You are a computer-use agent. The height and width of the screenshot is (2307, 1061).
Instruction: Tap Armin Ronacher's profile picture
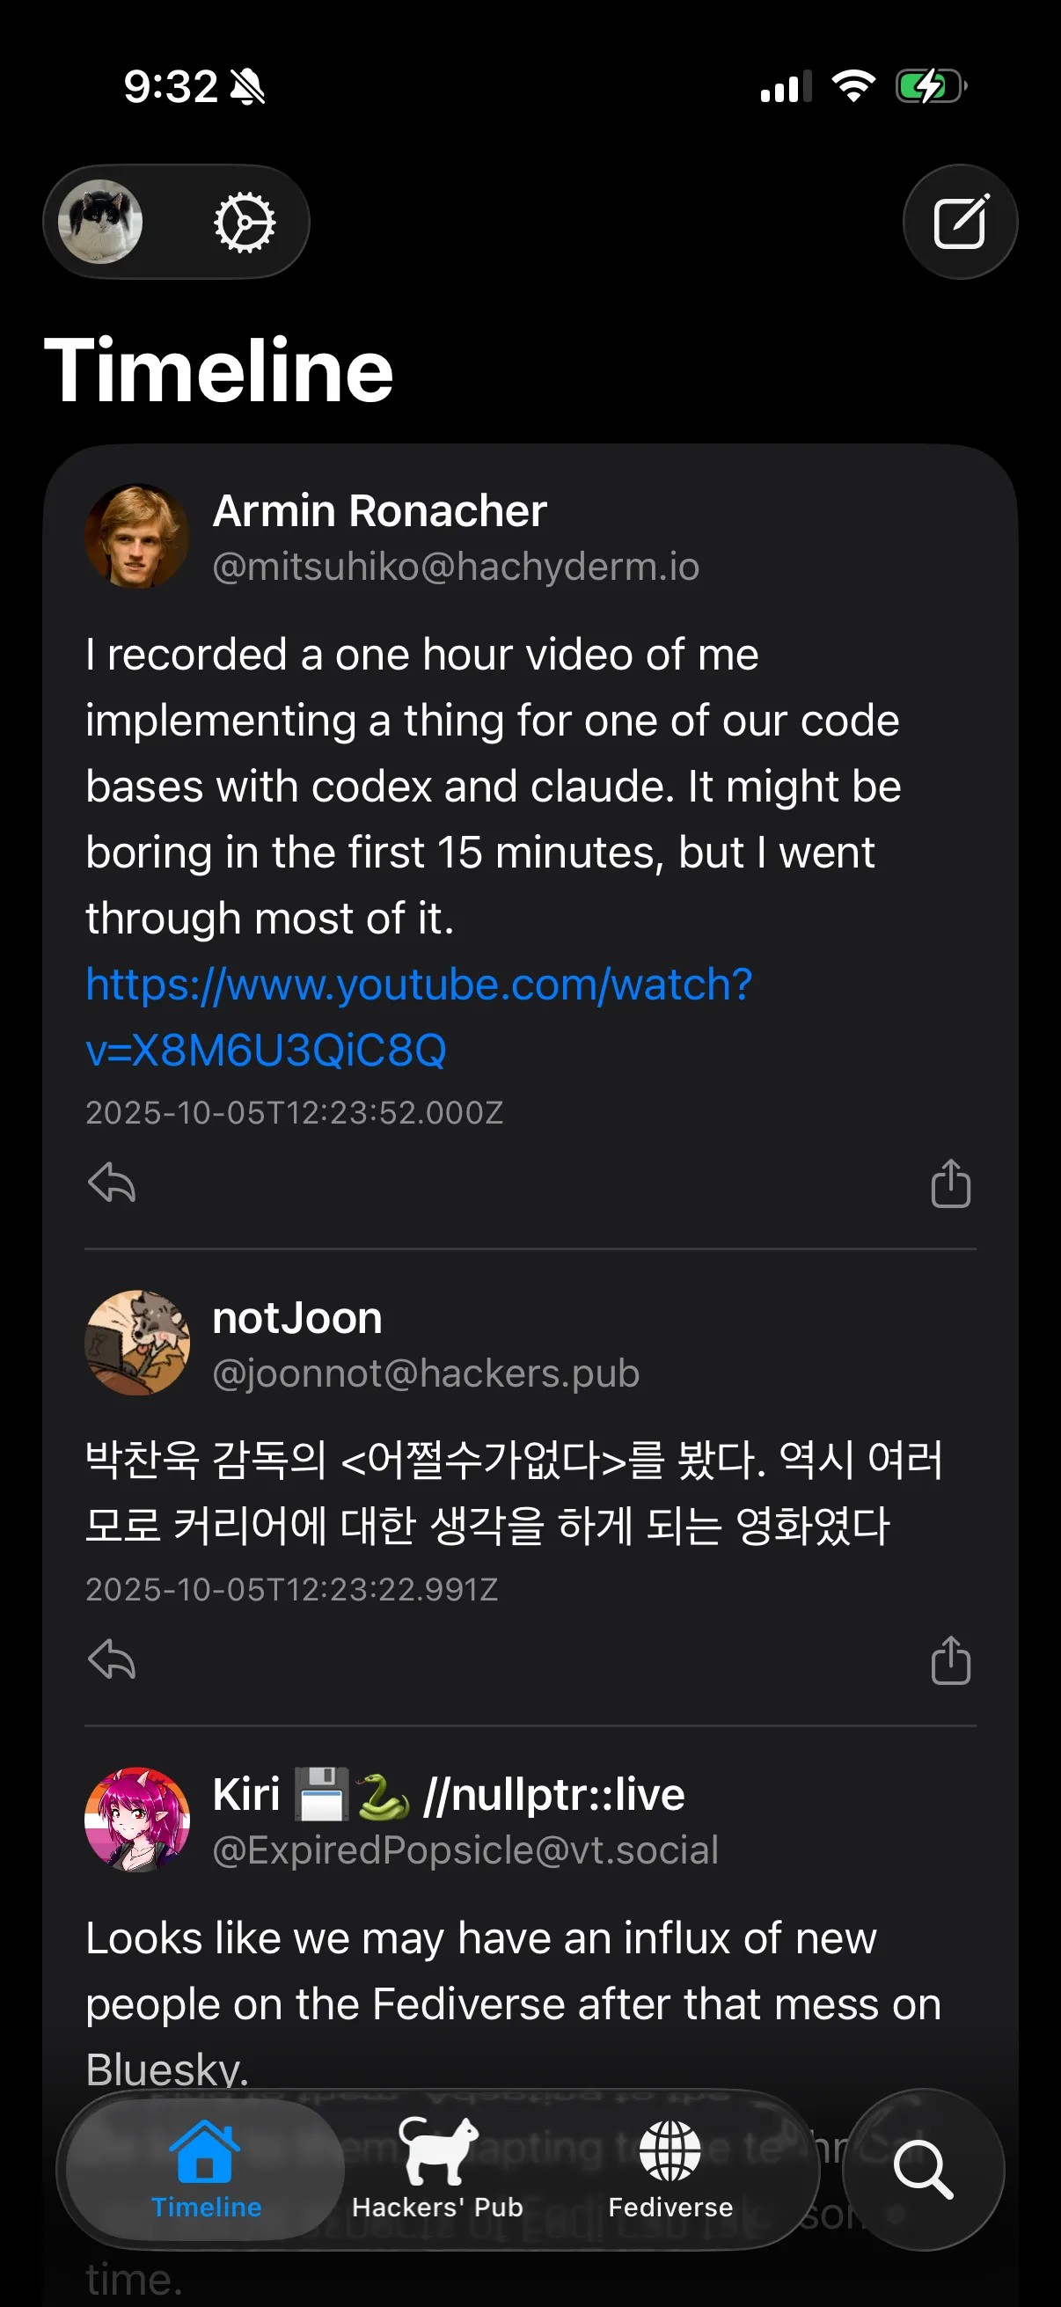(137, 537)
